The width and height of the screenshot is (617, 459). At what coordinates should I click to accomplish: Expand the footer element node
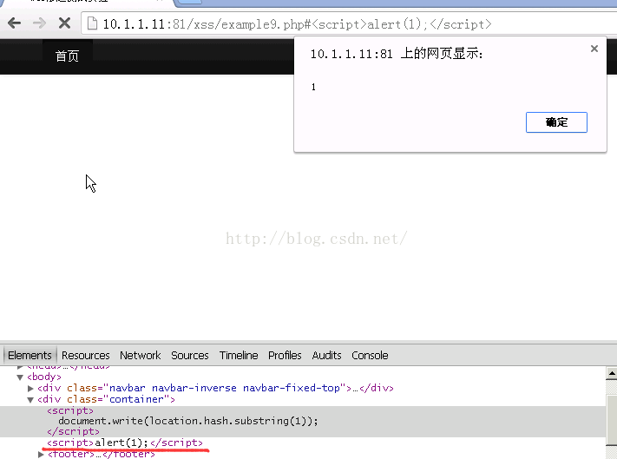tap(41, 455)
